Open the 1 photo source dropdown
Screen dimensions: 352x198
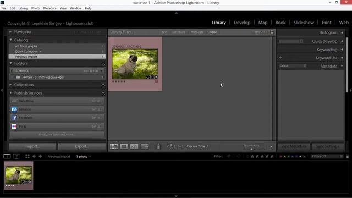click(x=84, y=156)
